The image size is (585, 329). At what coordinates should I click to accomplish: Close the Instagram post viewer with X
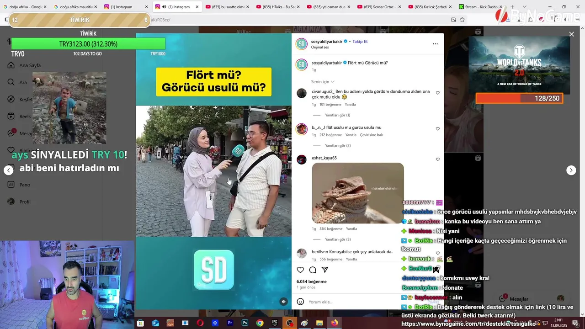[571, 34]
